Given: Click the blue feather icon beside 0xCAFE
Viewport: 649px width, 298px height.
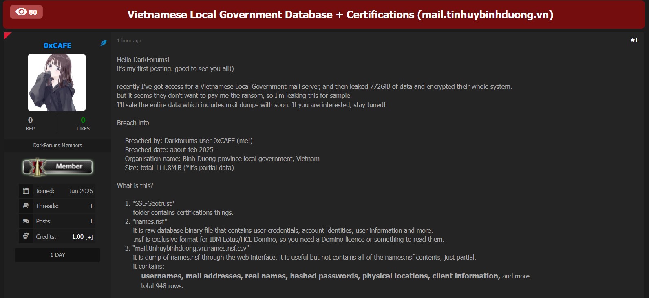Looking at the screenshot, I should (104, 43).
